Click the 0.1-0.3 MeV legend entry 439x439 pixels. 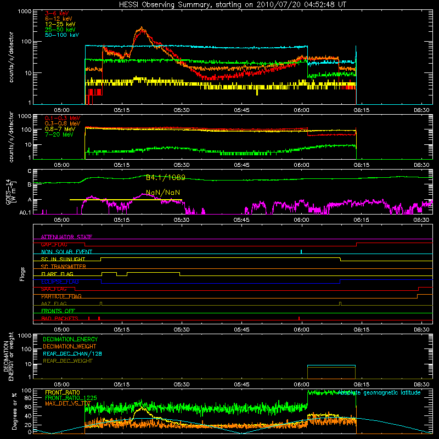coord(63,118)
